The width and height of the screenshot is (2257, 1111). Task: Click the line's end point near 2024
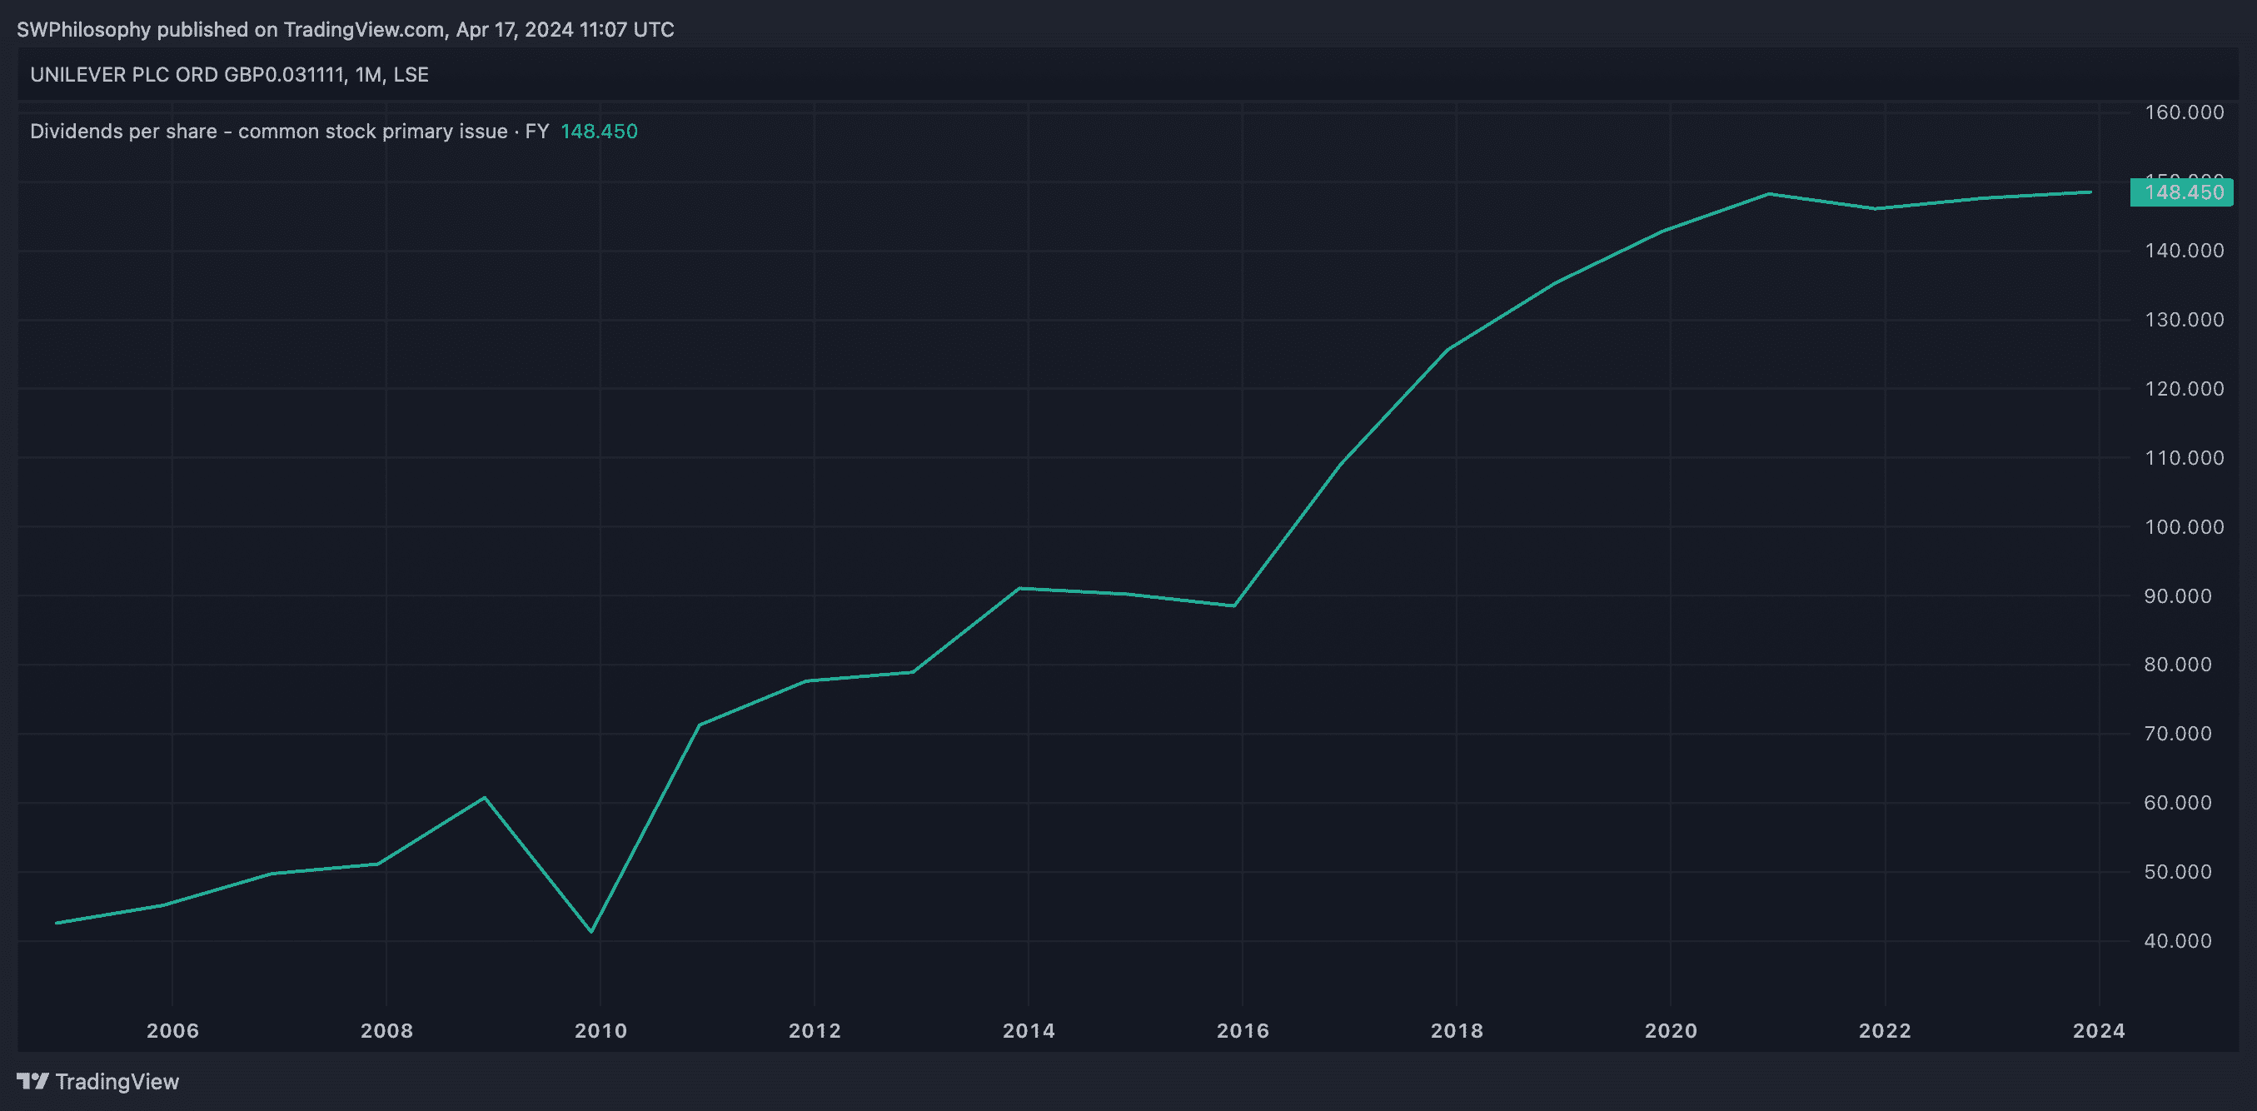coord(2090,192)
